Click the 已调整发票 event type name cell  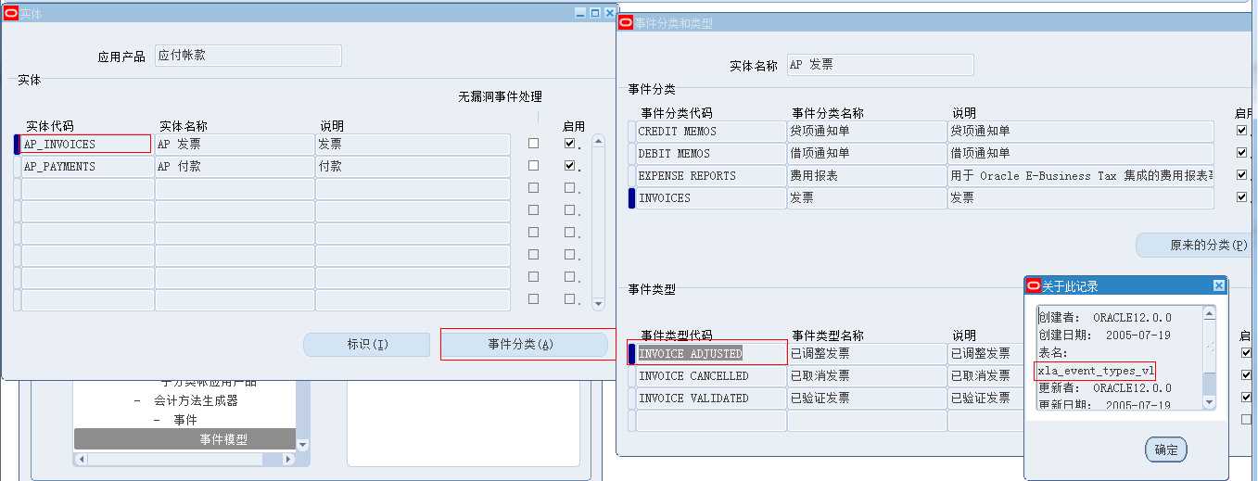(x=867, y=353)
